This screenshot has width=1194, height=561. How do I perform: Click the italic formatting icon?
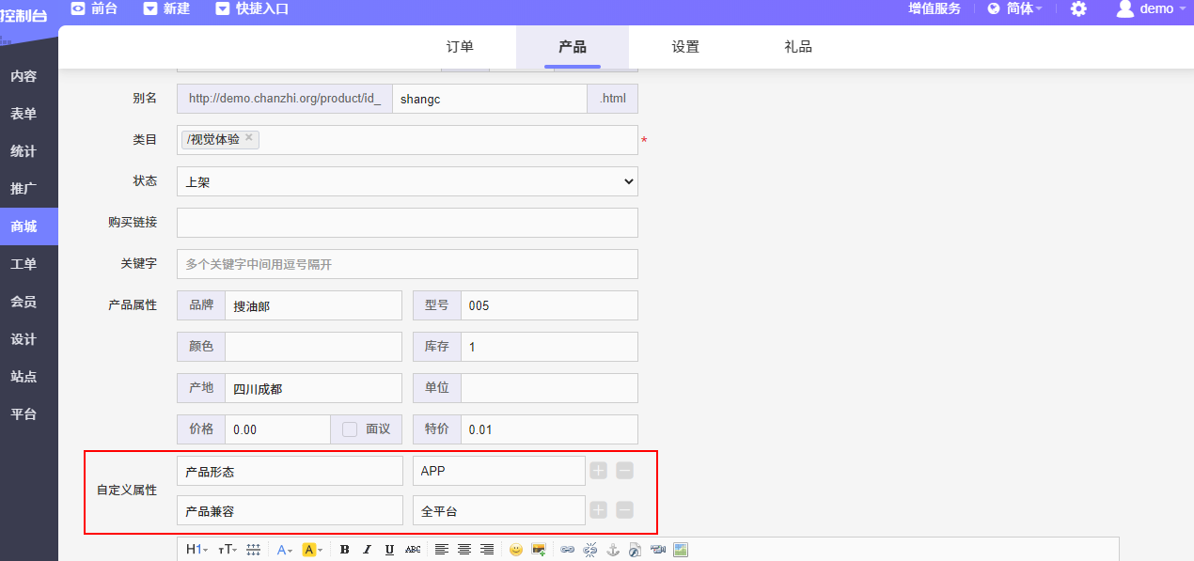(x=367, y=550)
